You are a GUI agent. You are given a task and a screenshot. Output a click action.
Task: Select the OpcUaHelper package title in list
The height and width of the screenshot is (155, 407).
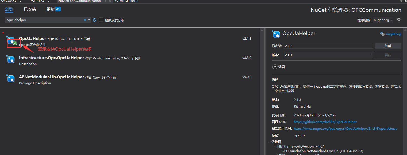[33, 39]
